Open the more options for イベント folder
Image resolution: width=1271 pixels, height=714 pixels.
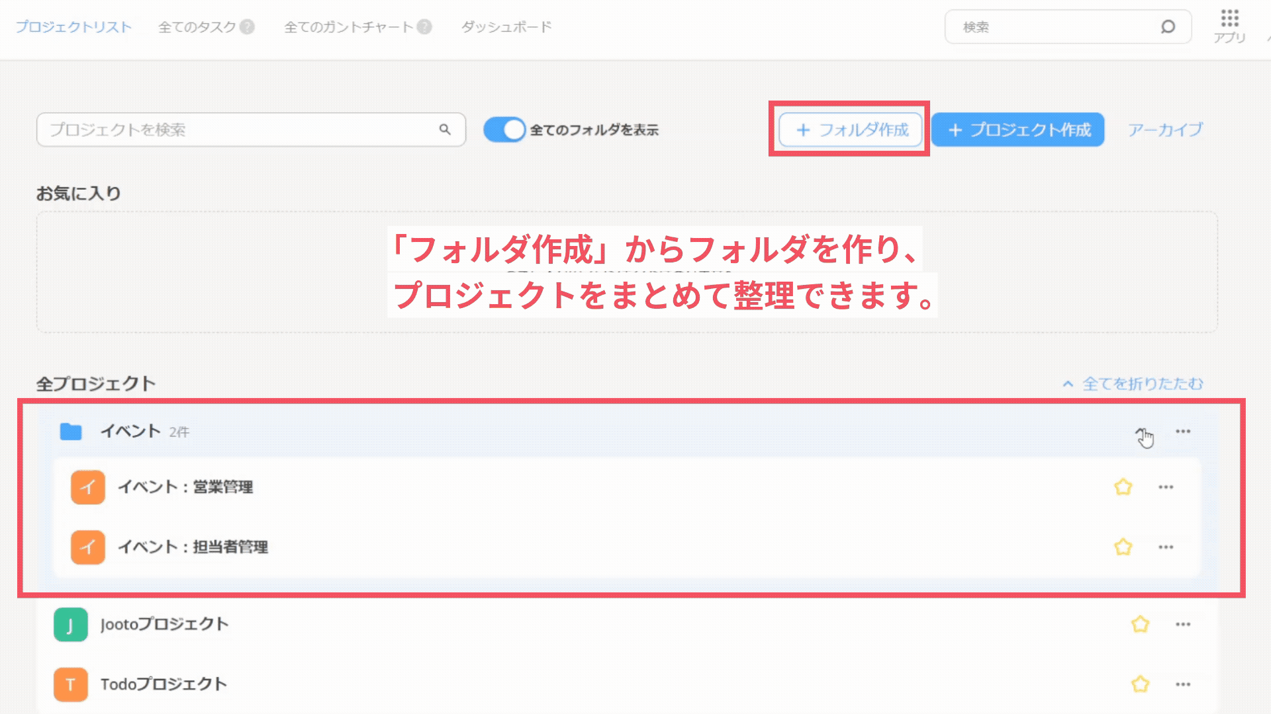(1183, 432)
